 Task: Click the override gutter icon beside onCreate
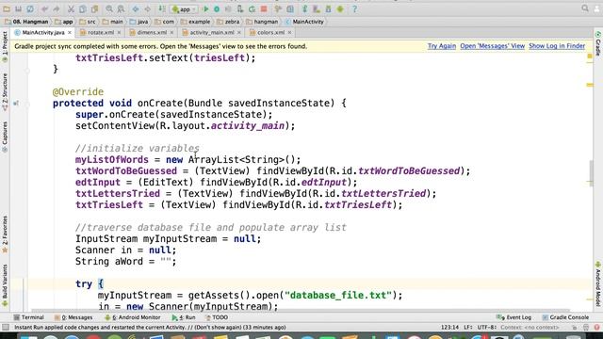[16, 104]
